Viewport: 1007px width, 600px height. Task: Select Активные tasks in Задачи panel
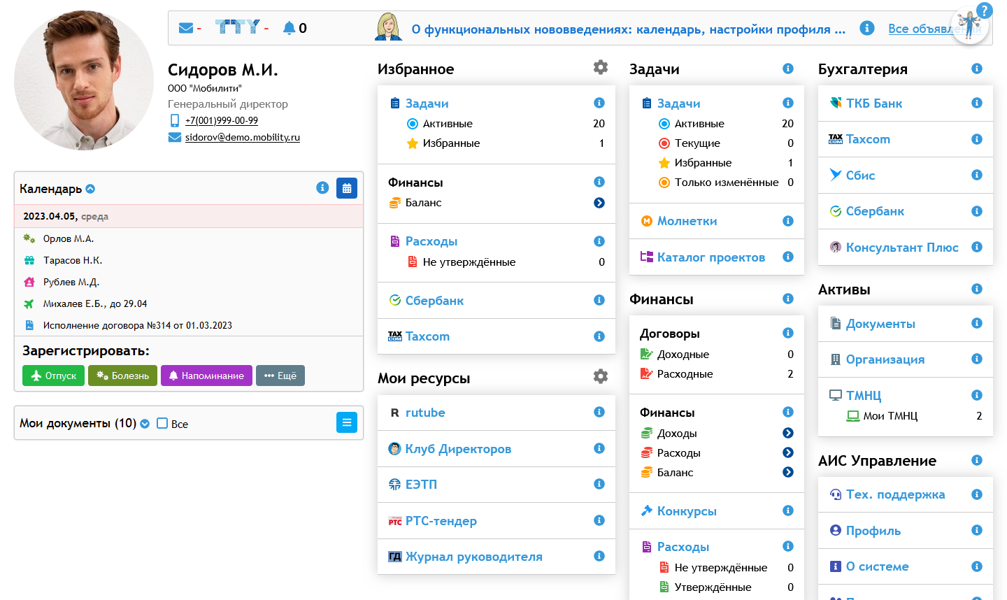699,124
